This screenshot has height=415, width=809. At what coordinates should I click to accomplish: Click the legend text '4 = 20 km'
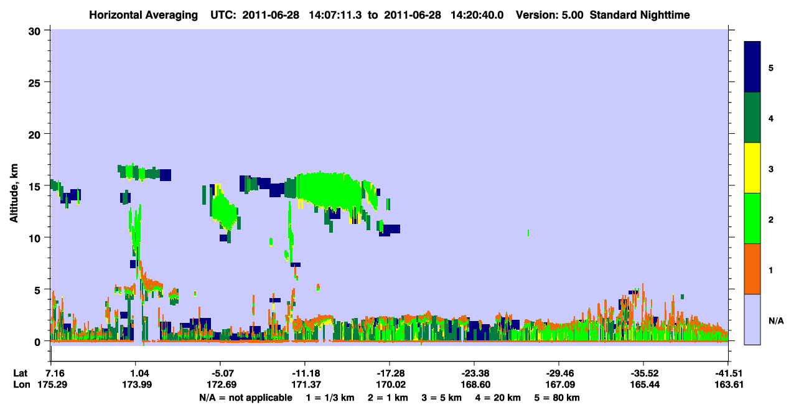click(x=498, y=398)
